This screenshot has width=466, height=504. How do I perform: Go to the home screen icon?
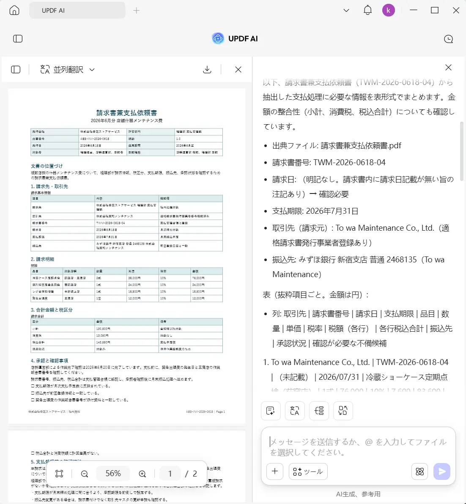click(x=14, y=10)
